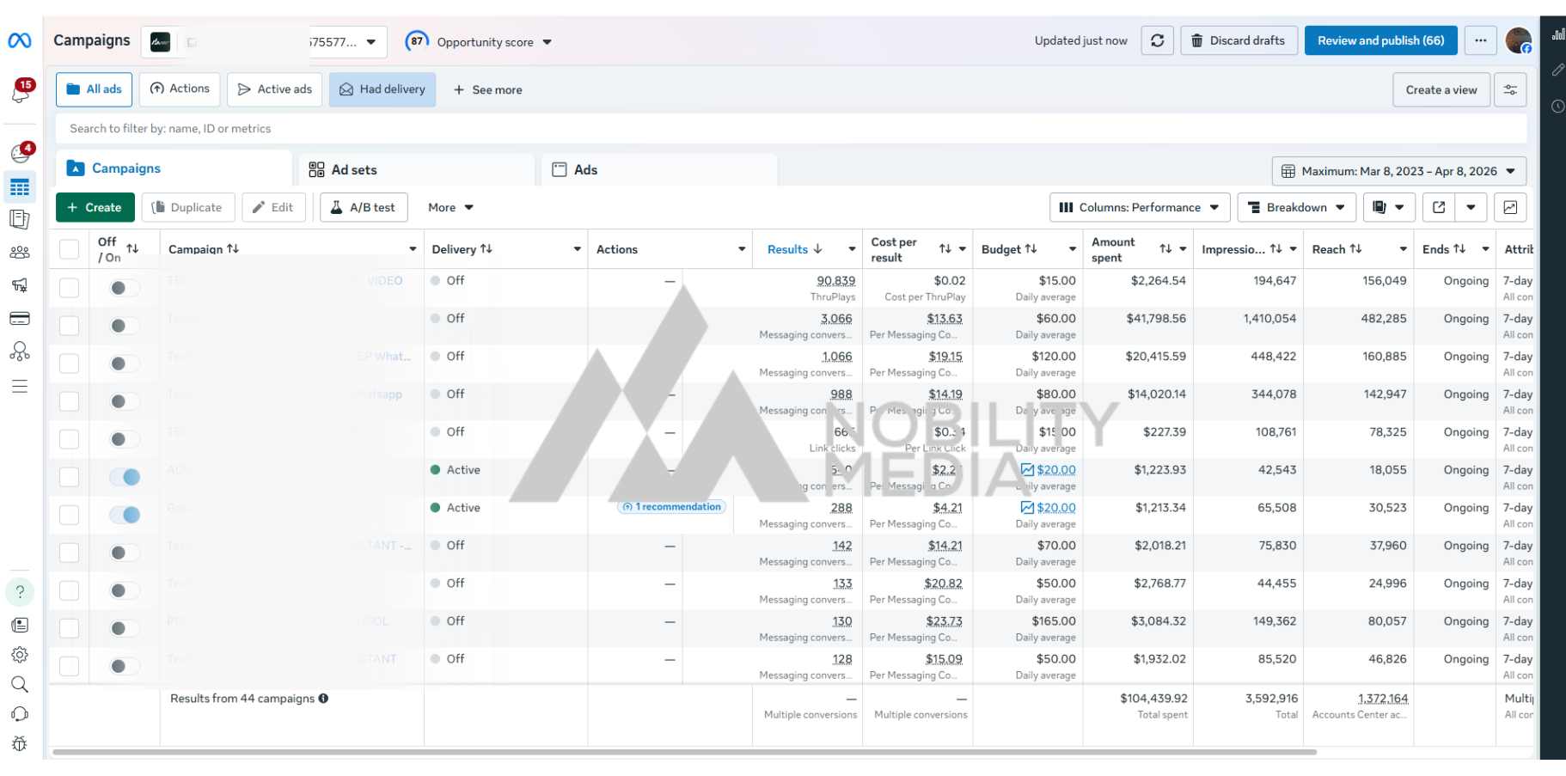Open the 1 recommendation link
This screenshot has height=776, width=1566.
click(x=671, y=507)
